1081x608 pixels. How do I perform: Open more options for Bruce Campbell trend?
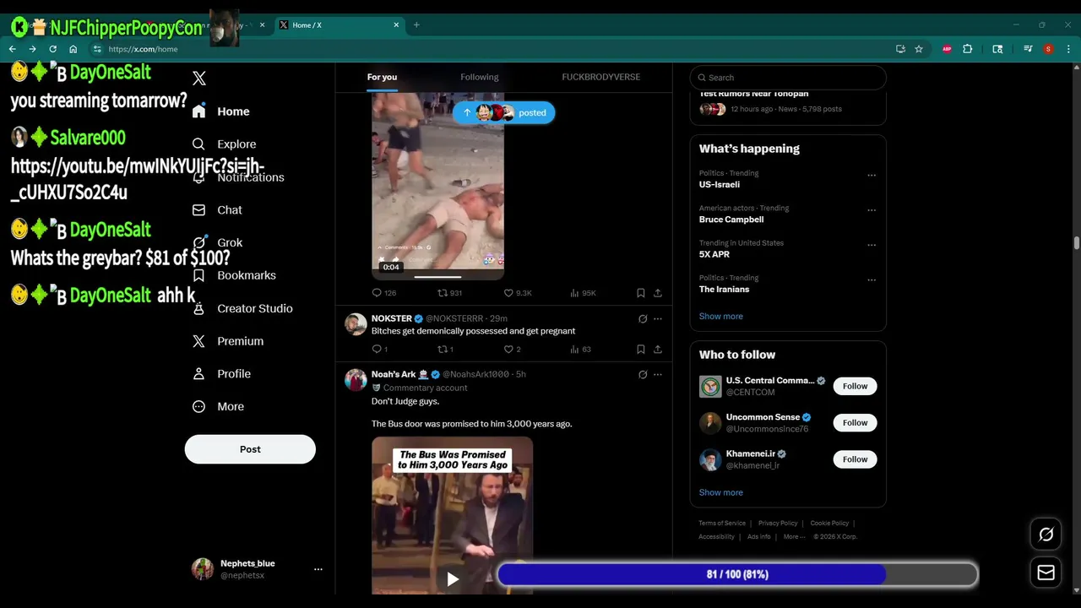pos(872,210)
